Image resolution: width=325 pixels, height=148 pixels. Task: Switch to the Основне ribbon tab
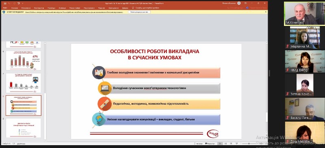pos(15,8)
